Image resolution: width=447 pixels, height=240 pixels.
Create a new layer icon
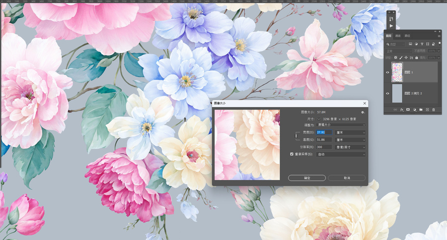click(427, 110)
